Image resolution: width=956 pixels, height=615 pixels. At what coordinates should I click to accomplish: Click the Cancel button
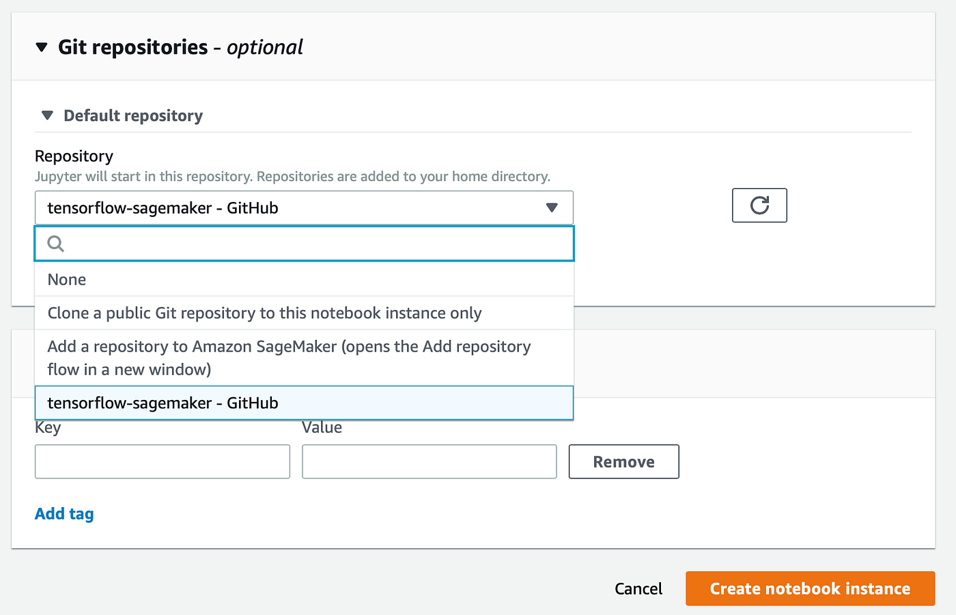(638, 588)
